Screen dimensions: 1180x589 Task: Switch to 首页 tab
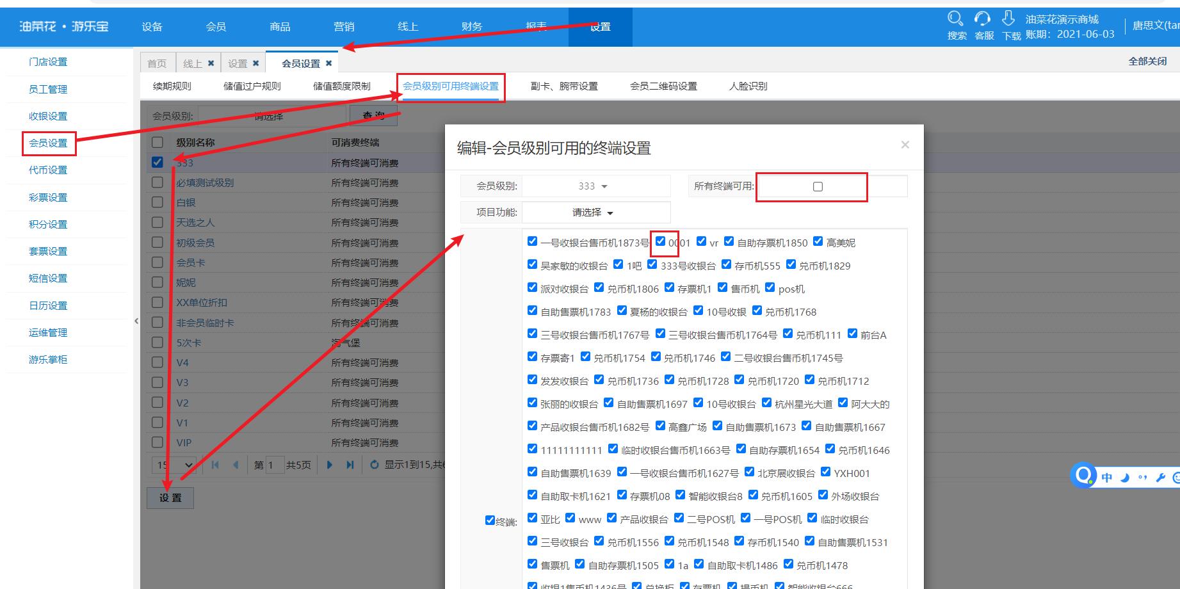tap(157, 63)
